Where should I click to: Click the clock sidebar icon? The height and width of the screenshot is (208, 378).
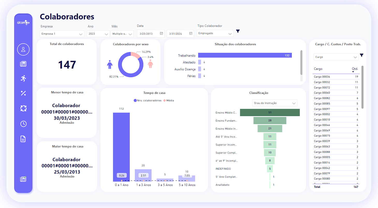coord(23,124)
